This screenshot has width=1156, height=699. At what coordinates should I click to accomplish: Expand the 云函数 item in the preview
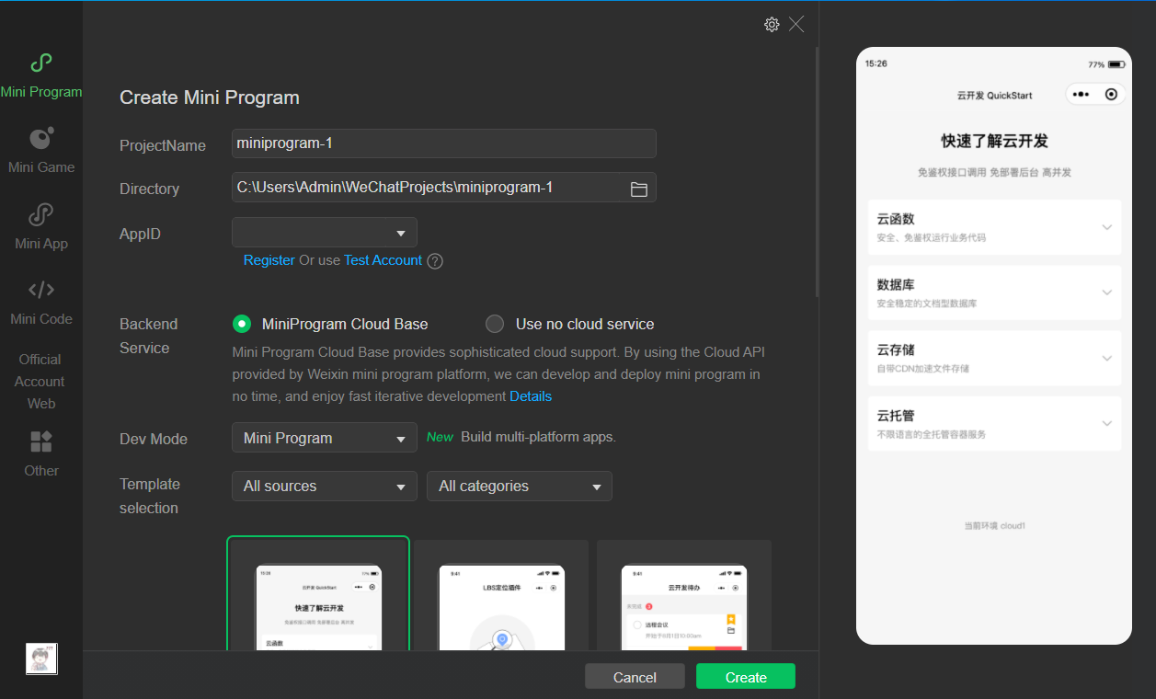(994, 227)
